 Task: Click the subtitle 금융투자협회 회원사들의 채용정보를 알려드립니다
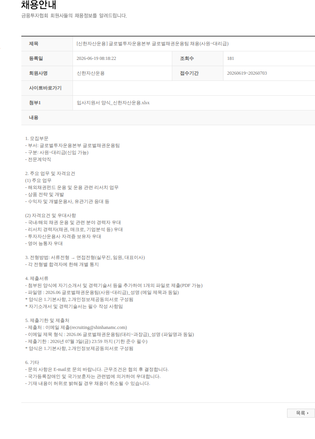point(74,16)
